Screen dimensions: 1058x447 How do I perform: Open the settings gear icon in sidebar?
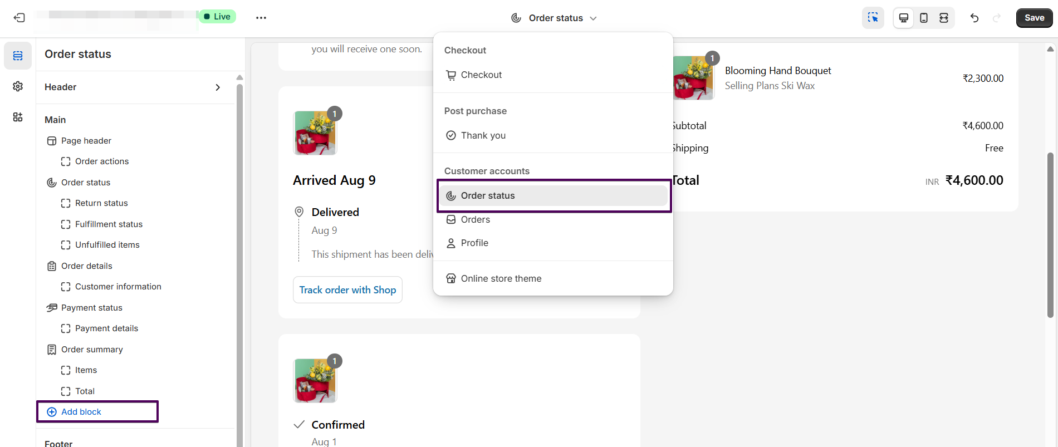(x=18, y=86)
